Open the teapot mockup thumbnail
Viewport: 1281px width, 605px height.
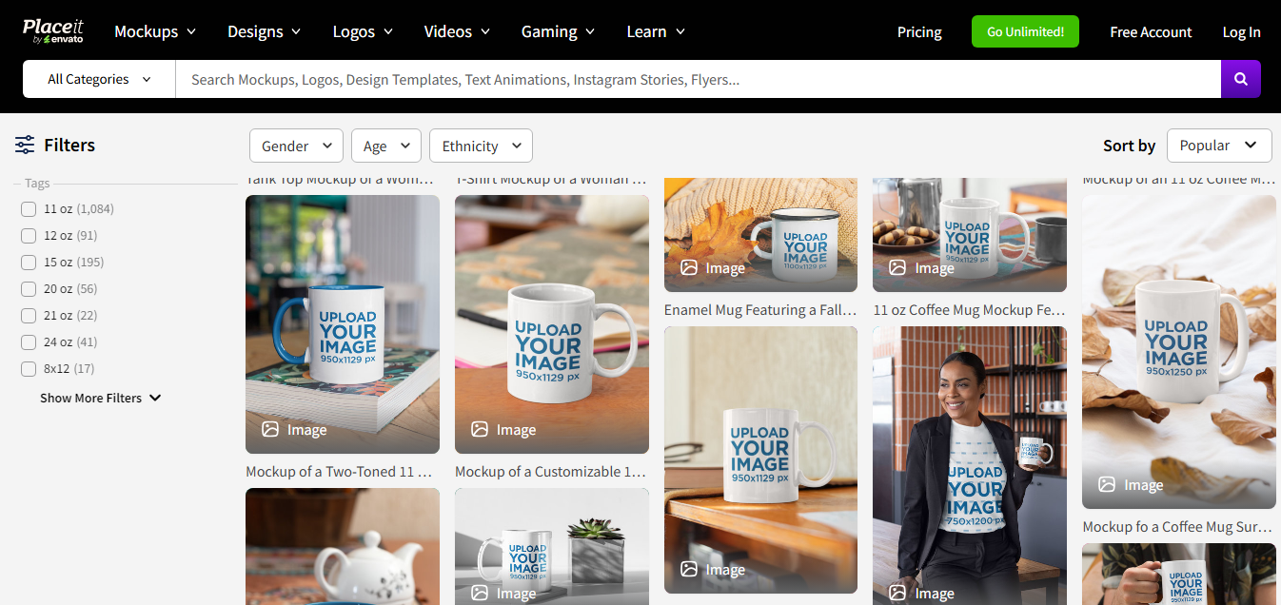point(343,546)
